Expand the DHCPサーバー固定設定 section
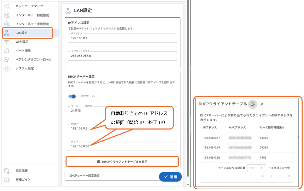This screenshot has width=304, height=191. 111,176
